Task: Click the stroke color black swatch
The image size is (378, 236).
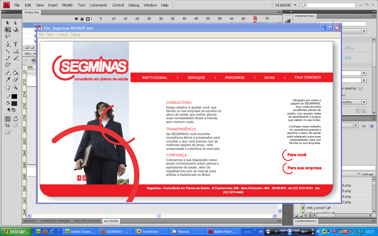Action: coord(14,96)
